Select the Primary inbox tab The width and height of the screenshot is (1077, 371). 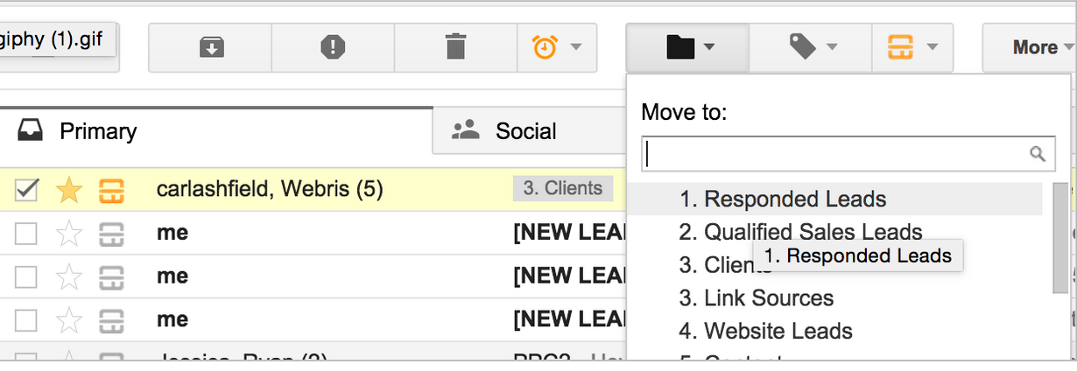point(98,131)
